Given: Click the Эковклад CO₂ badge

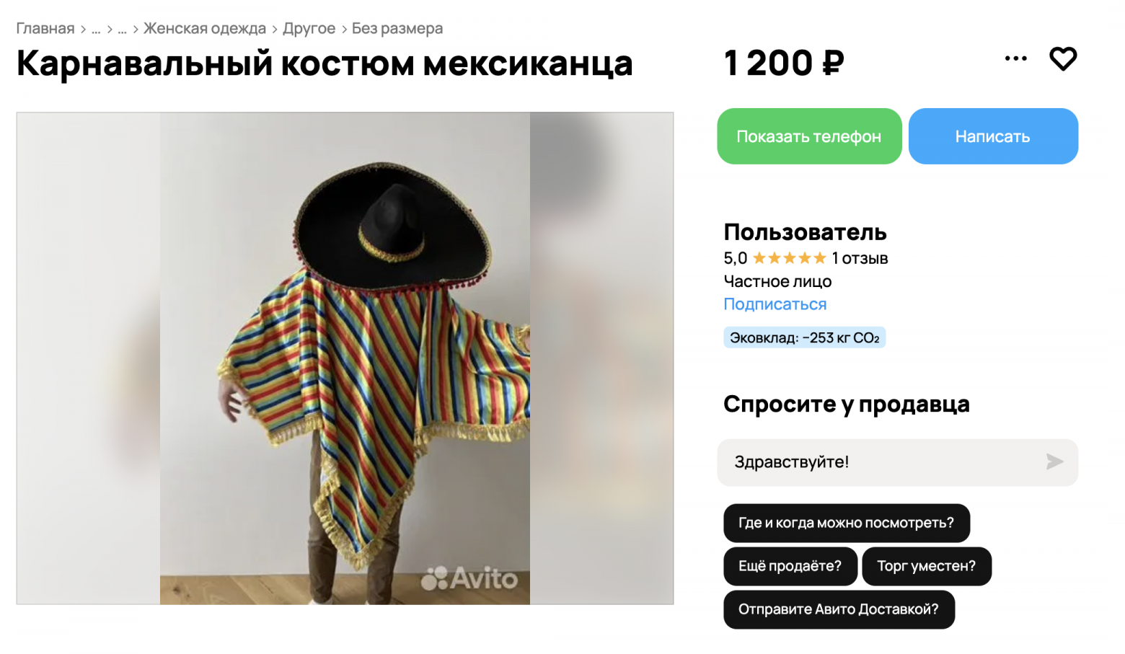Looking at the screenshot, I should (x=805, y=337).
